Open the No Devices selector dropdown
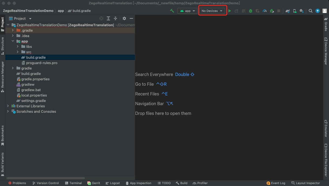The height and width of the screenshot is (186, 329). [x=212, y=11]
